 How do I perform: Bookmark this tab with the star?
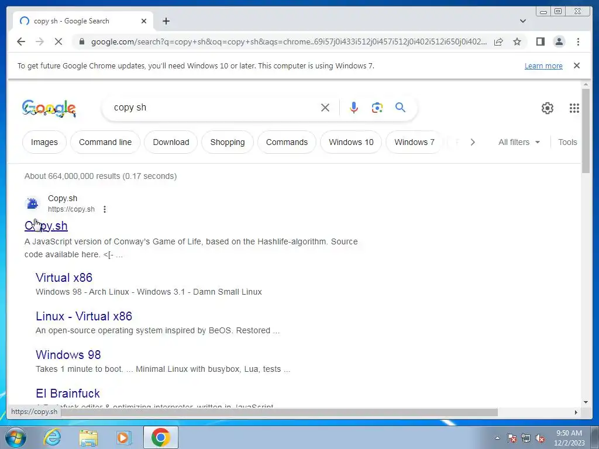[517, 42]
